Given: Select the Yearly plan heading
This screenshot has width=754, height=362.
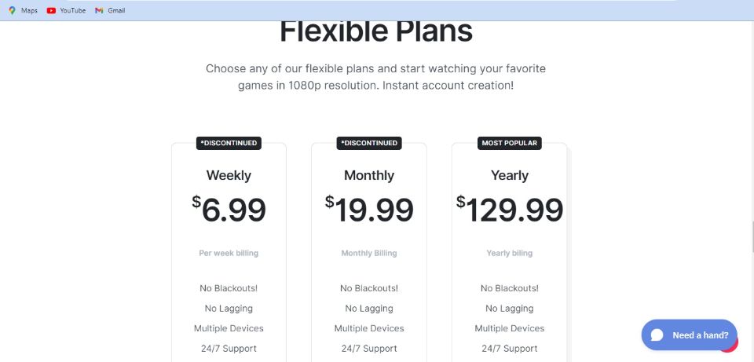Looking at the screenshot, I should (509, 175).
